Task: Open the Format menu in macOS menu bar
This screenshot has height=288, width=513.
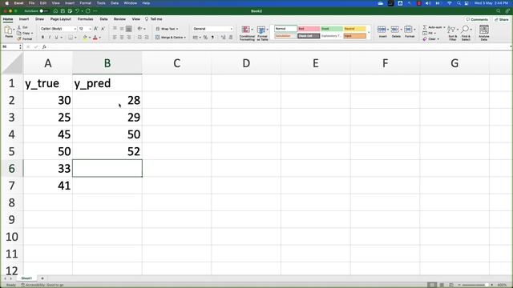Action: 86,3
